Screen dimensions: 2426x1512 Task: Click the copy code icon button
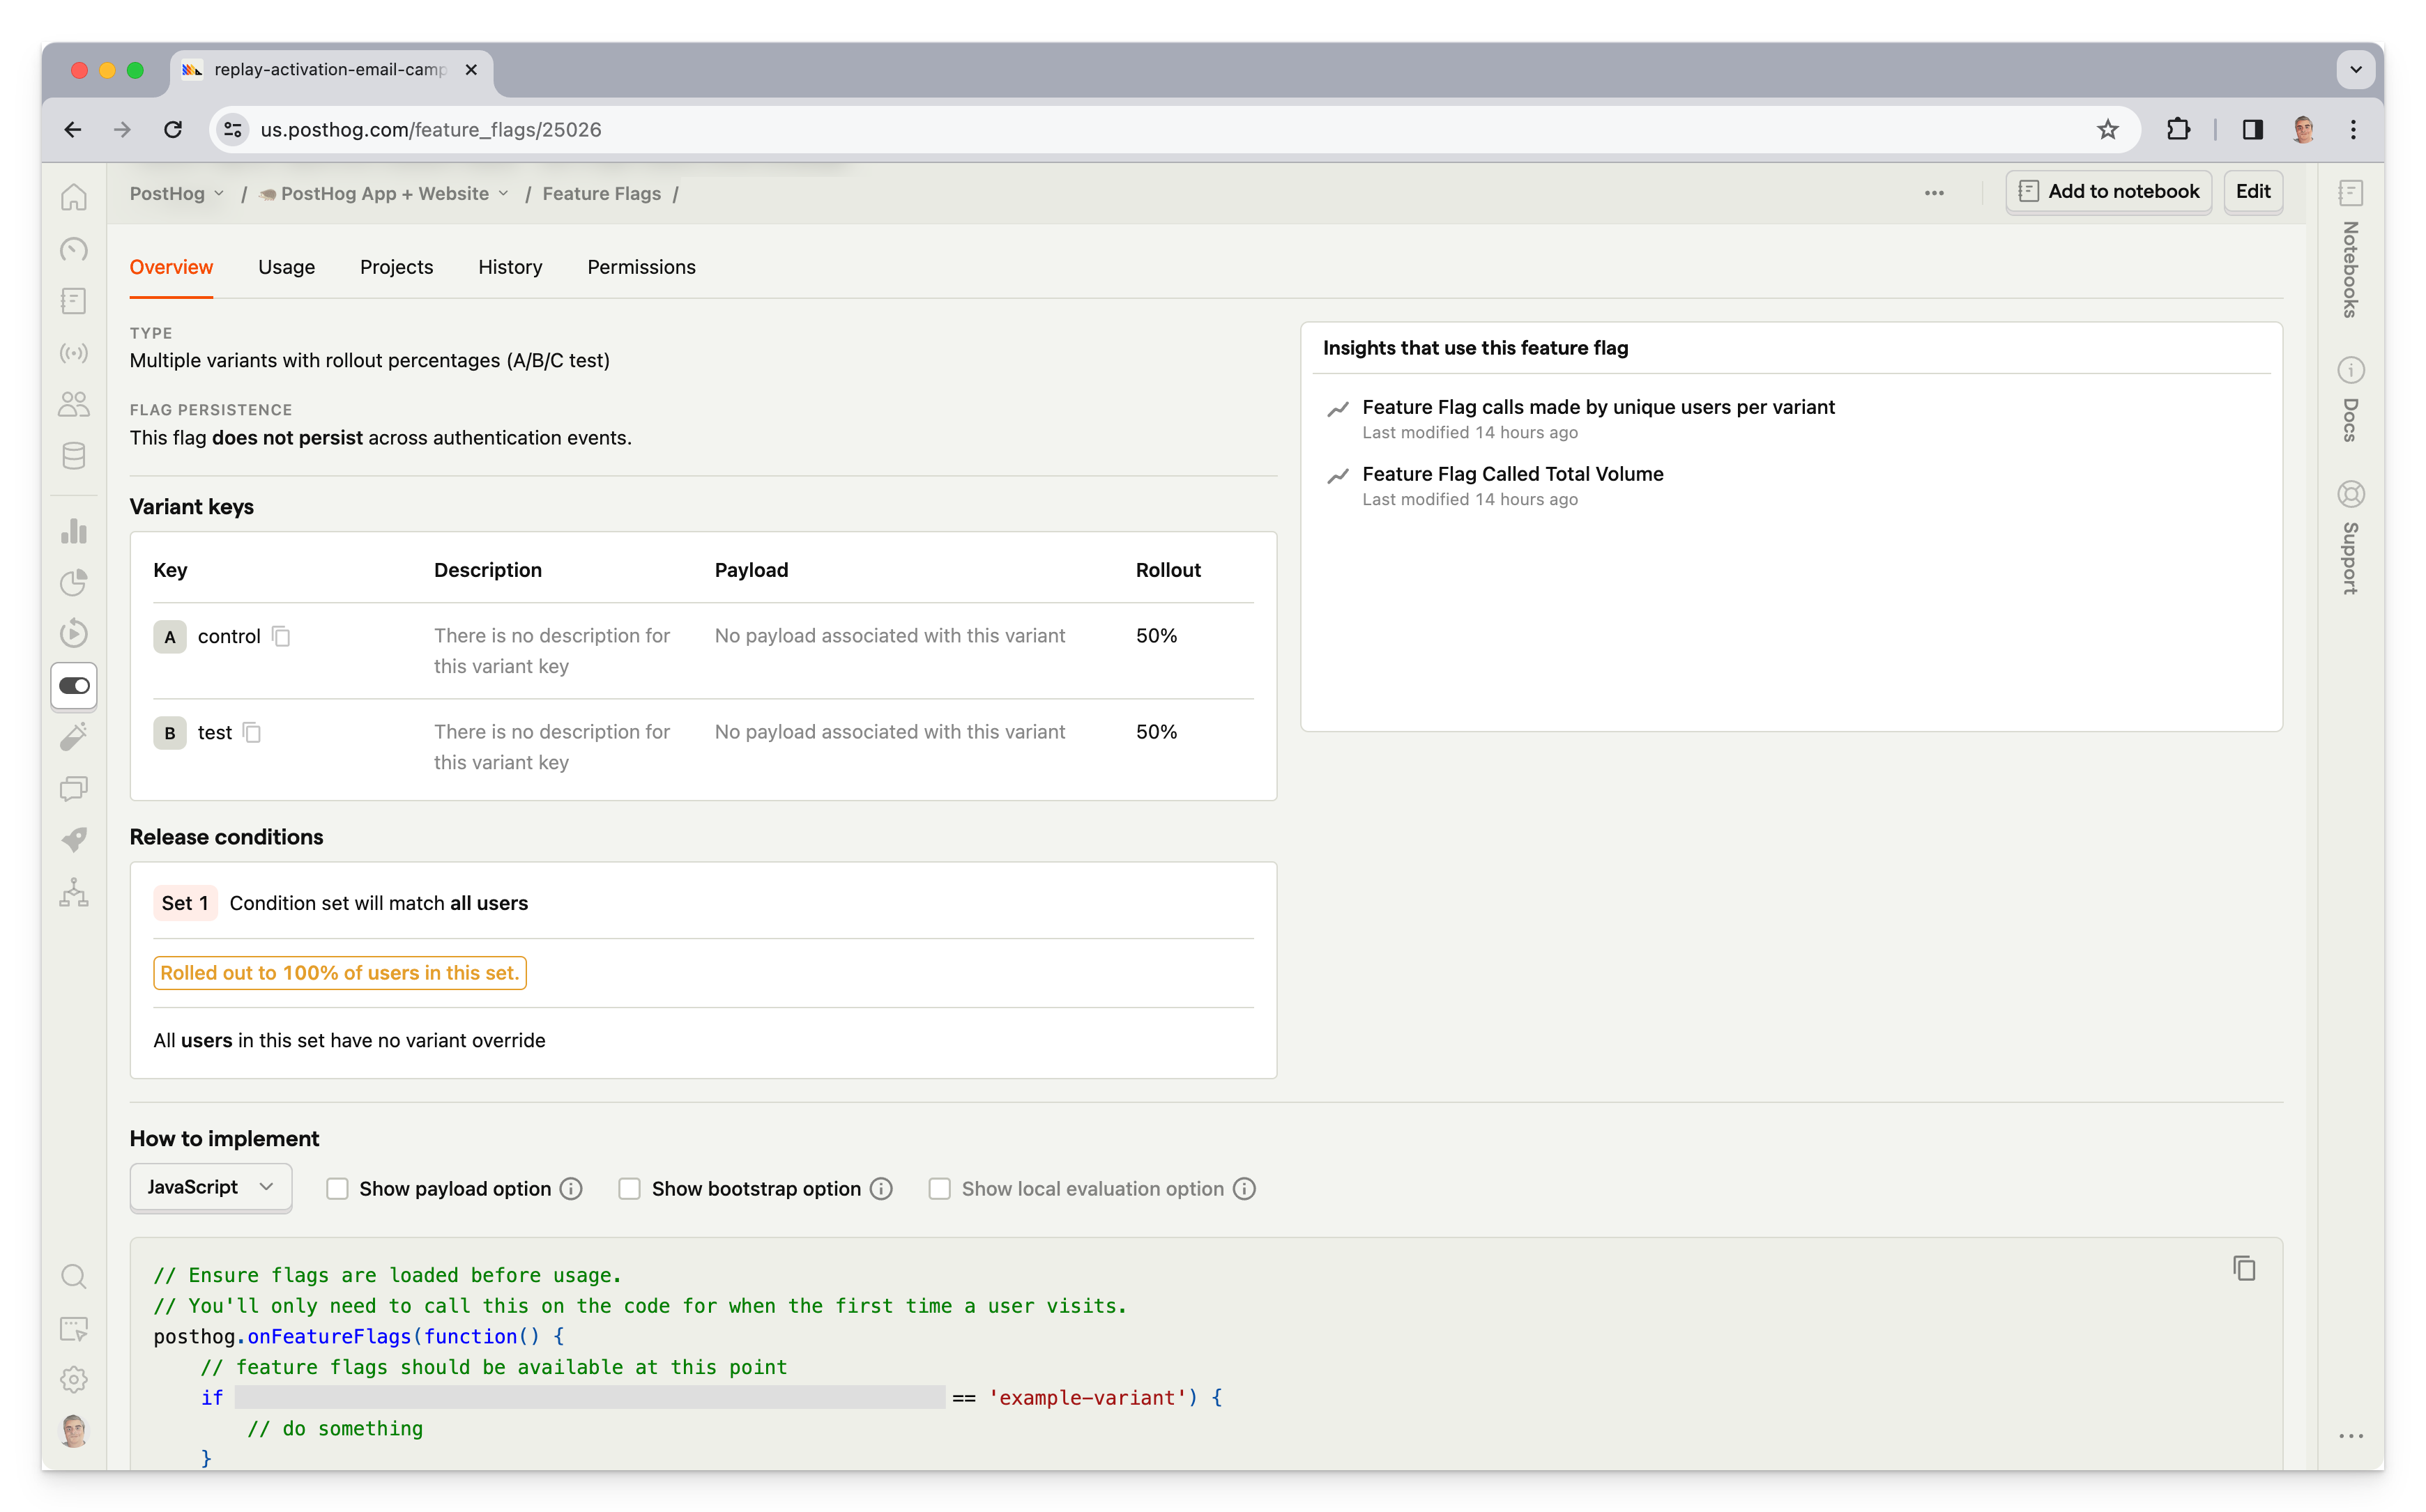point(2246,1267)
